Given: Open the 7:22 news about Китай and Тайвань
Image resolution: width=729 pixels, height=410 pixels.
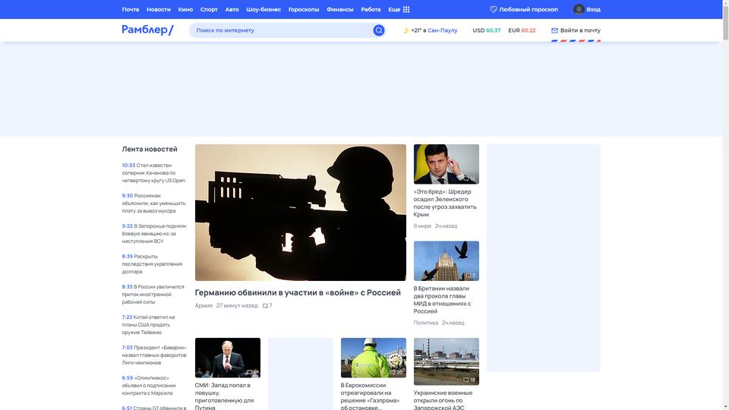Looking at the screenshot, I should [148, 324].
